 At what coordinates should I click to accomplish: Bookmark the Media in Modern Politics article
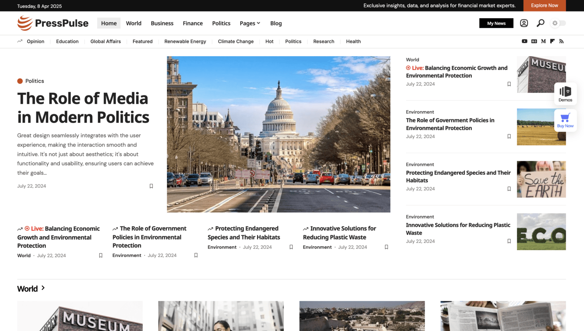pos(151,186)
